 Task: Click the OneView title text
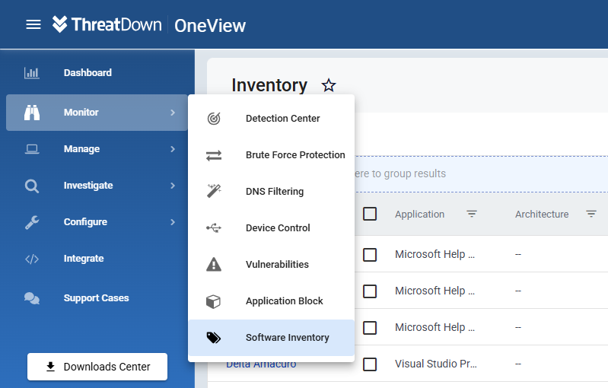(210, 26)
